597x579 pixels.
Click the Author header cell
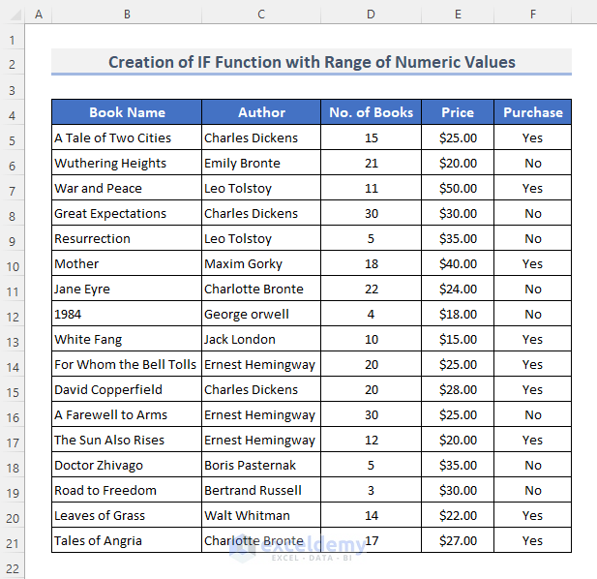[x=261, y=112]
